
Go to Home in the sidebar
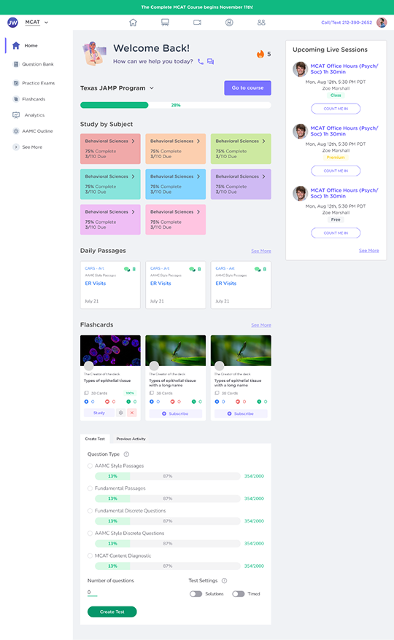point(31,46)
